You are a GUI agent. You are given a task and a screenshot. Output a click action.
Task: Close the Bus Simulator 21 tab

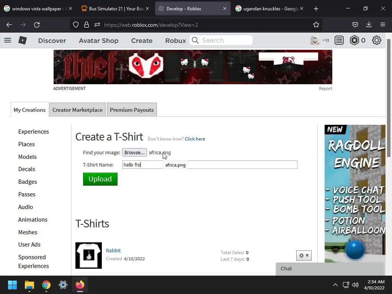147,8
